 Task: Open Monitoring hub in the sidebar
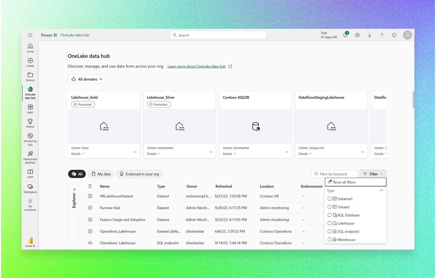[30, 139]
